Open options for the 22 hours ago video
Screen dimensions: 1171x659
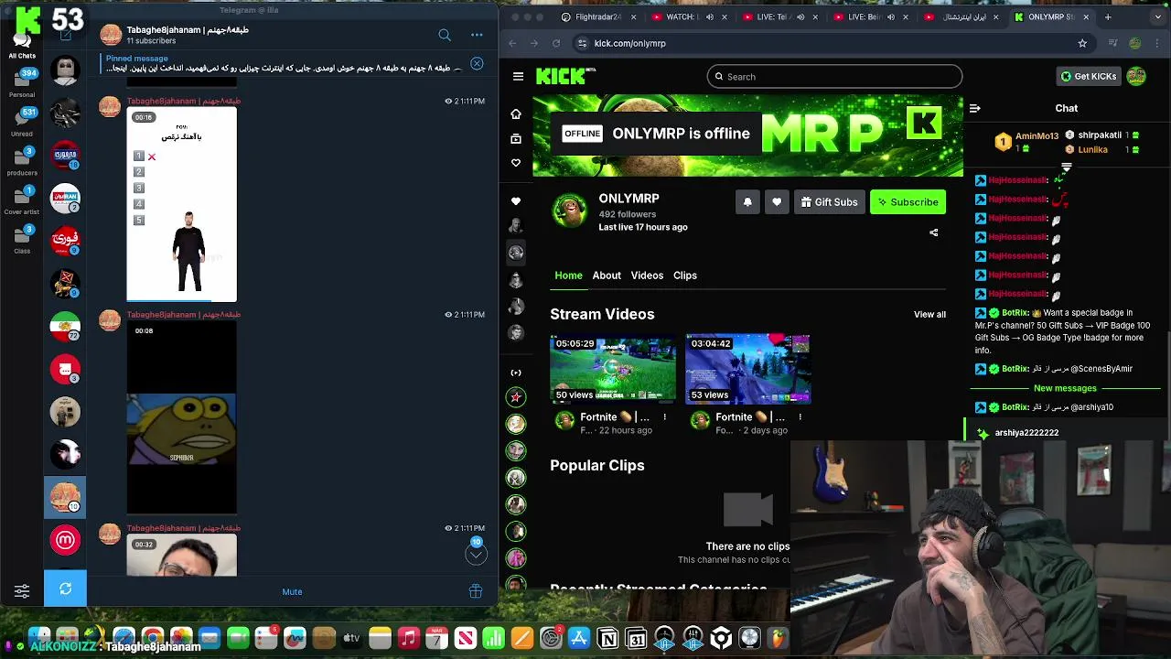tap(665, 417)
